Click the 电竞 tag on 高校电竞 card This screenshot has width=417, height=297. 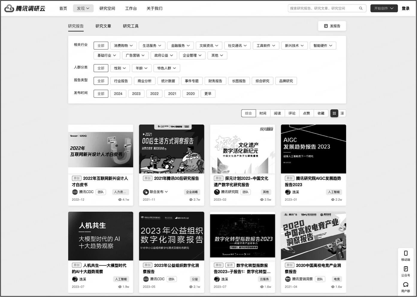(x=337, y=279)
